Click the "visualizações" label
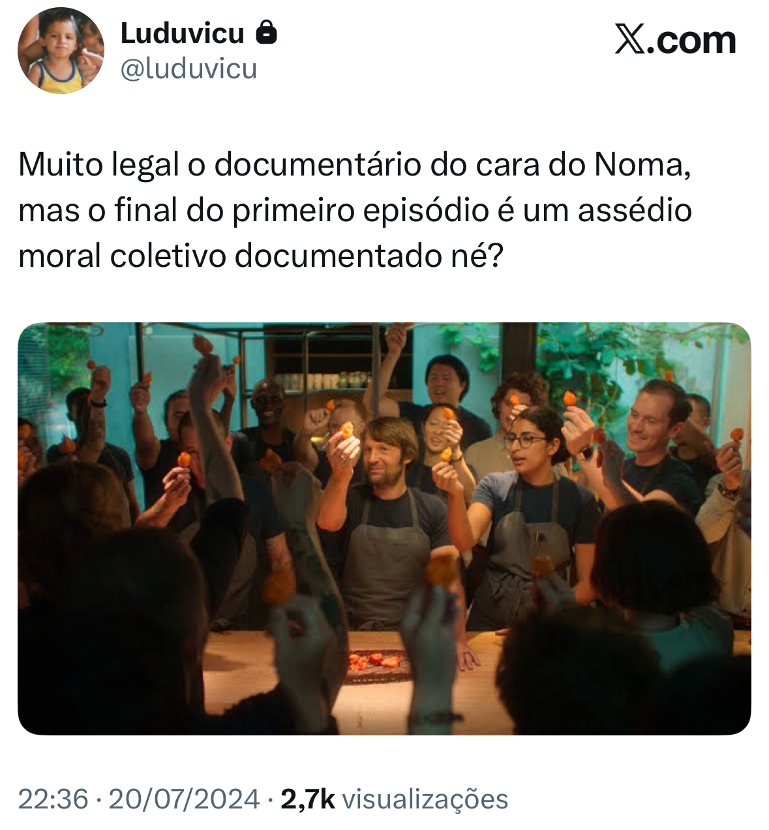 (x=425, y=799)
